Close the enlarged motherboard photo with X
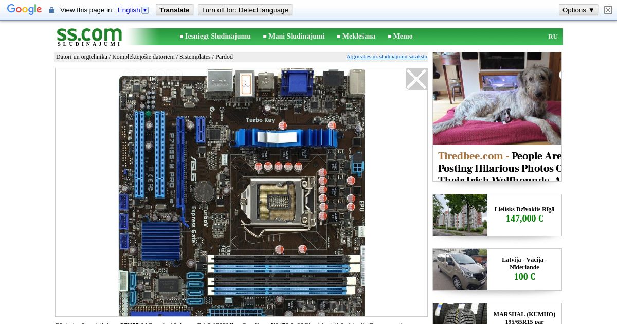Image resolution: width=617 pixels, height=324 pixels. [x=416, y=79]
